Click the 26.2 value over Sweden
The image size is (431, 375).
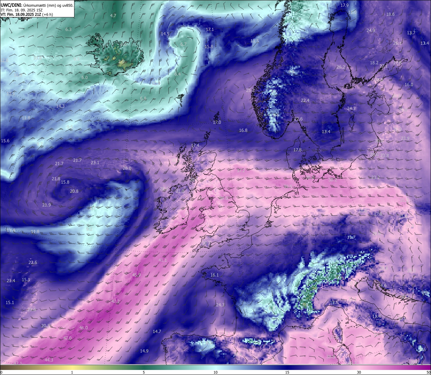(341, 67)
